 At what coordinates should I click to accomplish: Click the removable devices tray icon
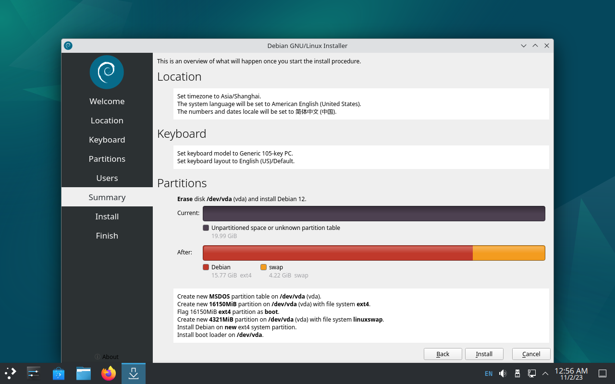pyautogui.click(x=517, y=373)
